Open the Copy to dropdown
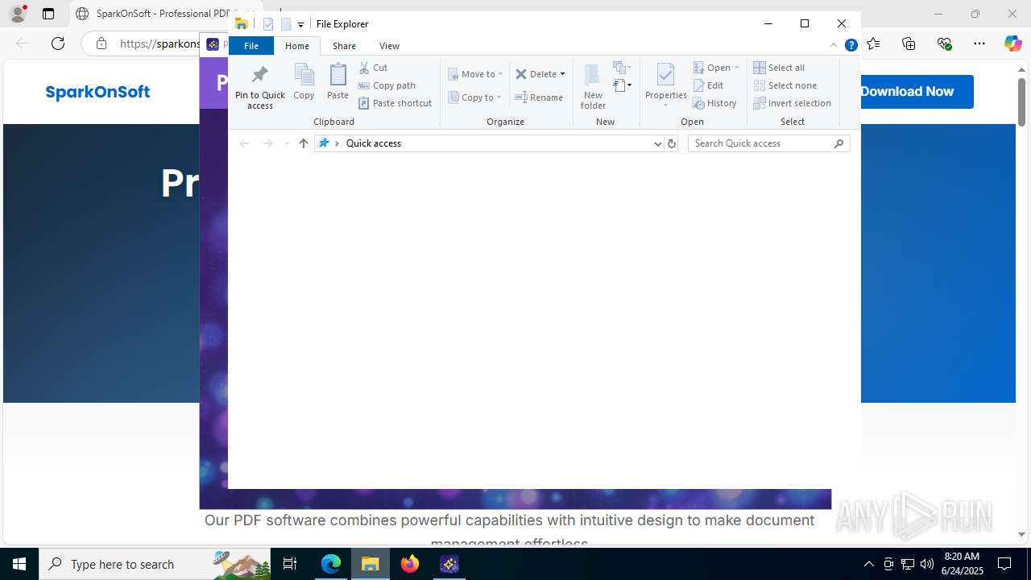 coord(475,97)
